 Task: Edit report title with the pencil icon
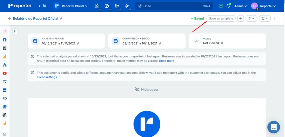pyautogui.click(x=61, y=18)
